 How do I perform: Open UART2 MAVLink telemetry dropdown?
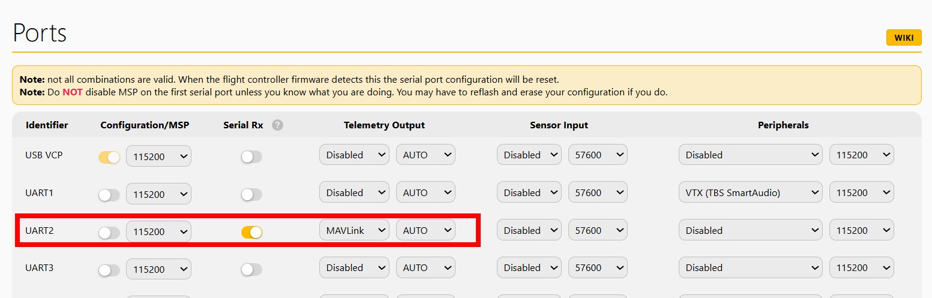tap(354, 230)
